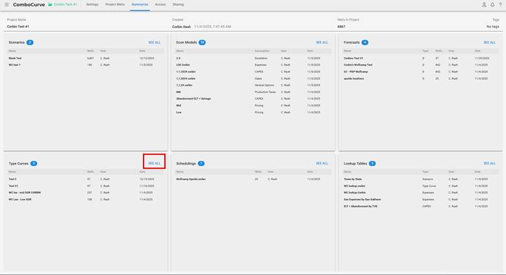Image resolution: width=506 pixels, height=275 pixels.
Task: Switch to the Project Wells tab
Action: pos(115,5)
